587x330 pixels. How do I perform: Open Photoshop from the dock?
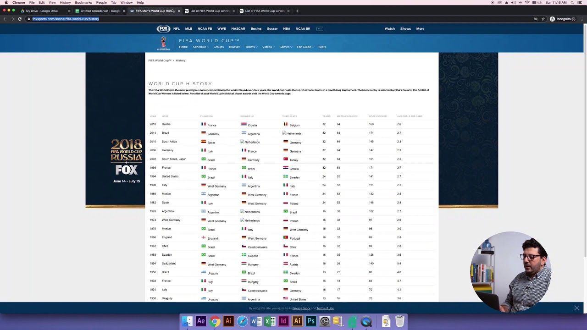pyautogui.click(x=311, y=321)
